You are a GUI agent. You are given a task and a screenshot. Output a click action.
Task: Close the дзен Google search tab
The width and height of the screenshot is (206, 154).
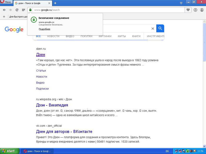(49, 3)
